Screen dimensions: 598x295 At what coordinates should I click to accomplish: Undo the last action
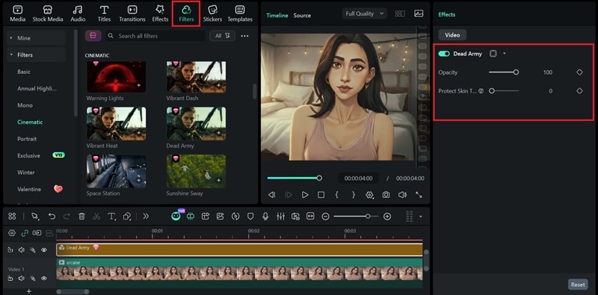tap(52, 216)
